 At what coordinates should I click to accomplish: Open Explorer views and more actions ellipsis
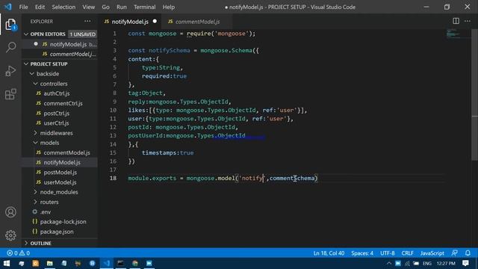coord(87,21)
